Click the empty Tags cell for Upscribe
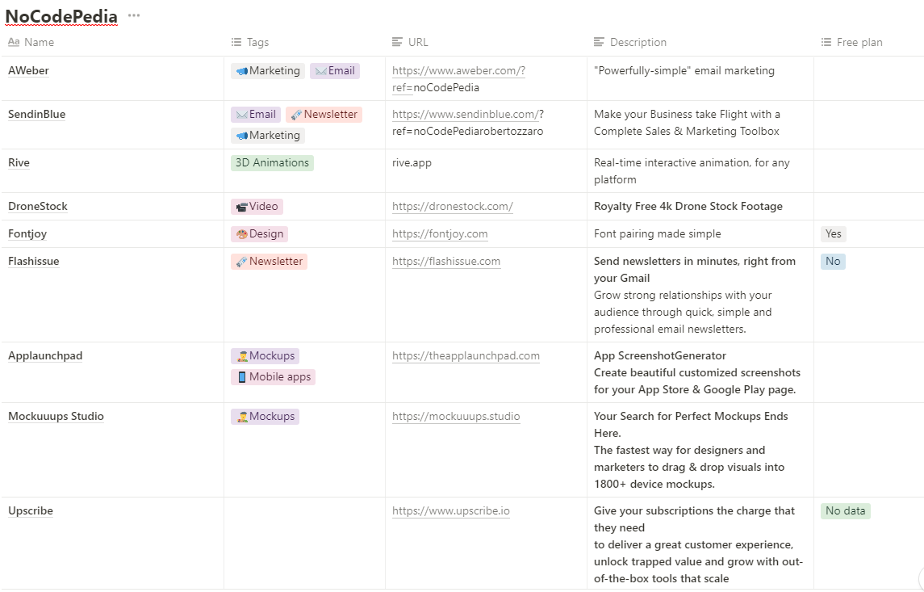Screen dimensions: 924x592 [x=305, y=543]
